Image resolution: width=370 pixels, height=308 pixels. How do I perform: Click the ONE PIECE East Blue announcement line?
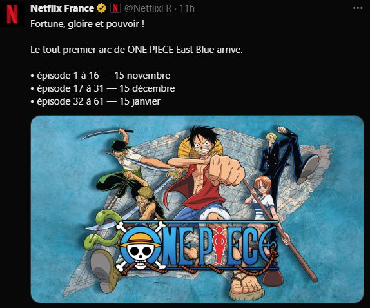click(x=137, y=50)
